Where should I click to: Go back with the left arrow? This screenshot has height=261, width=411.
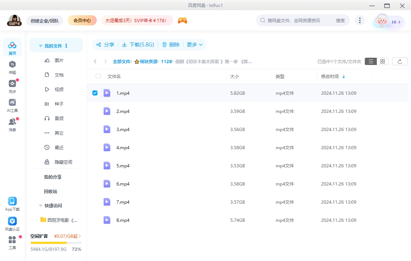pyautogui.click(x=95, y=61)
